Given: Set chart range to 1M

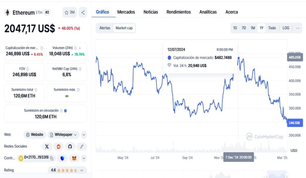Looking at the screenshot, I should pos(253,28).
